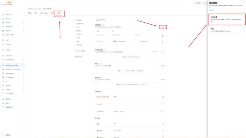Click the 电子邮件安全 mail icon
The height and width of the screenshot is (138, 246).
tap(3, 60)
